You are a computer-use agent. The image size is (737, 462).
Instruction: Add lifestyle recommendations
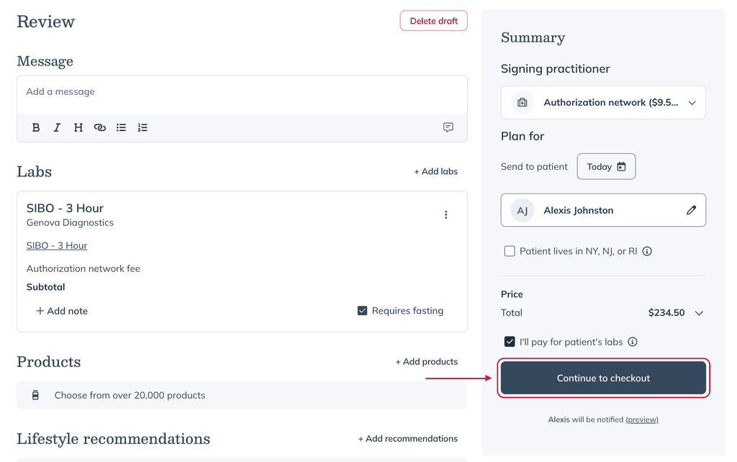[x=408, y=438]
